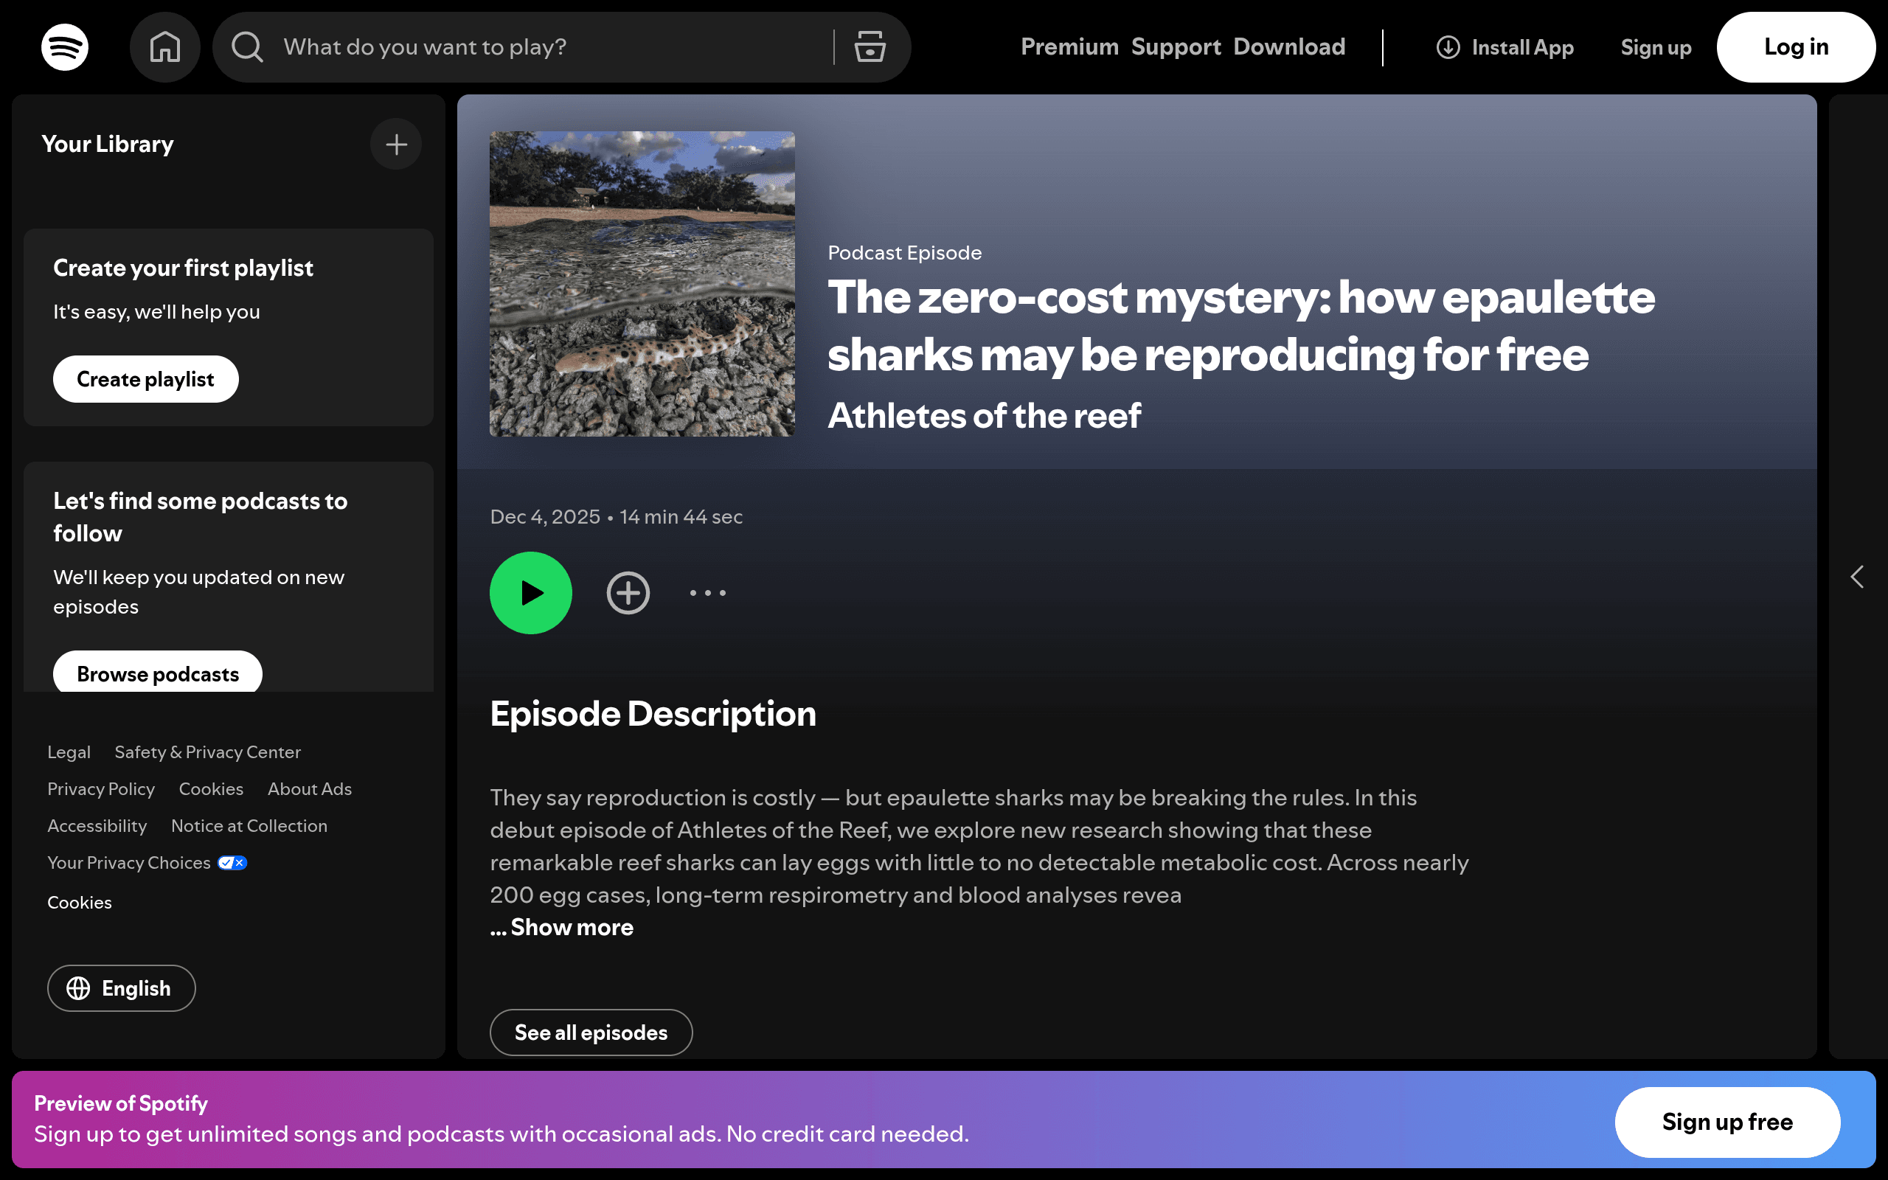
Task: Click the Log in button
Action: point(1796,46)
